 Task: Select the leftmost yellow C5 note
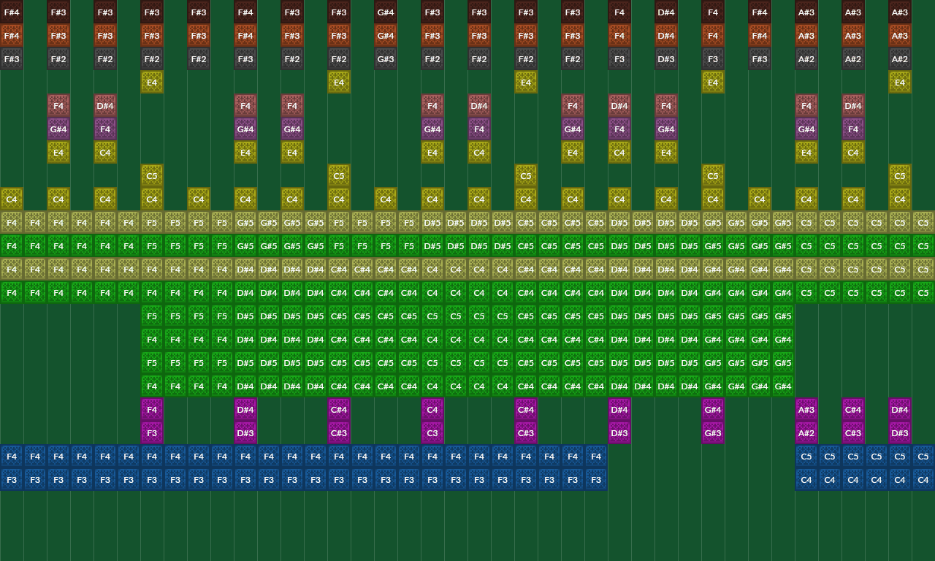152,176
